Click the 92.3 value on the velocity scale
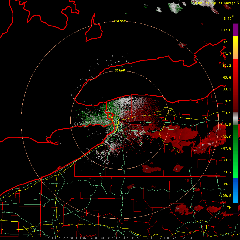The image size is (240, 240). [x=227, y=42]
